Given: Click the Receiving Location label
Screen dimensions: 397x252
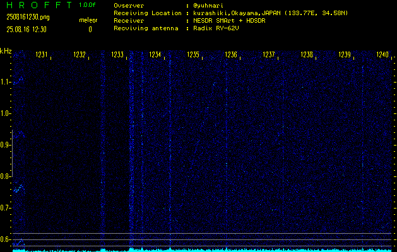Looking at the screenshot, I should coord(148,13).
